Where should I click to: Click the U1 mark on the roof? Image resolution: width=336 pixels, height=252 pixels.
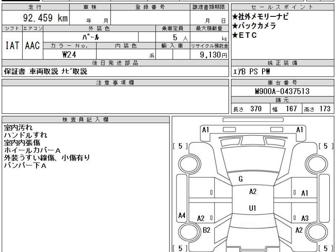(253, 208)
